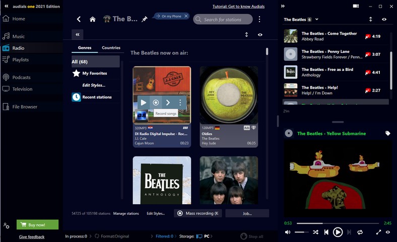
Task: Open the Podcasts section in the sidebar
Action: tap(21, 77)
